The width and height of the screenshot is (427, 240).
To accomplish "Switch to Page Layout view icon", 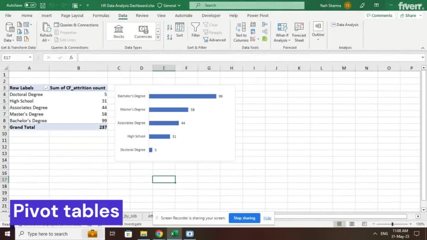I will pyautogui.click(x=352, y=224).
